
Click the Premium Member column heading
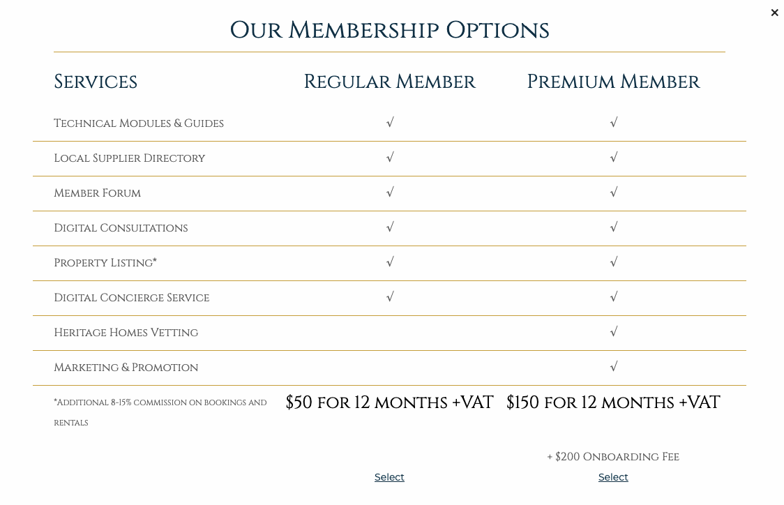pos(613,82)
